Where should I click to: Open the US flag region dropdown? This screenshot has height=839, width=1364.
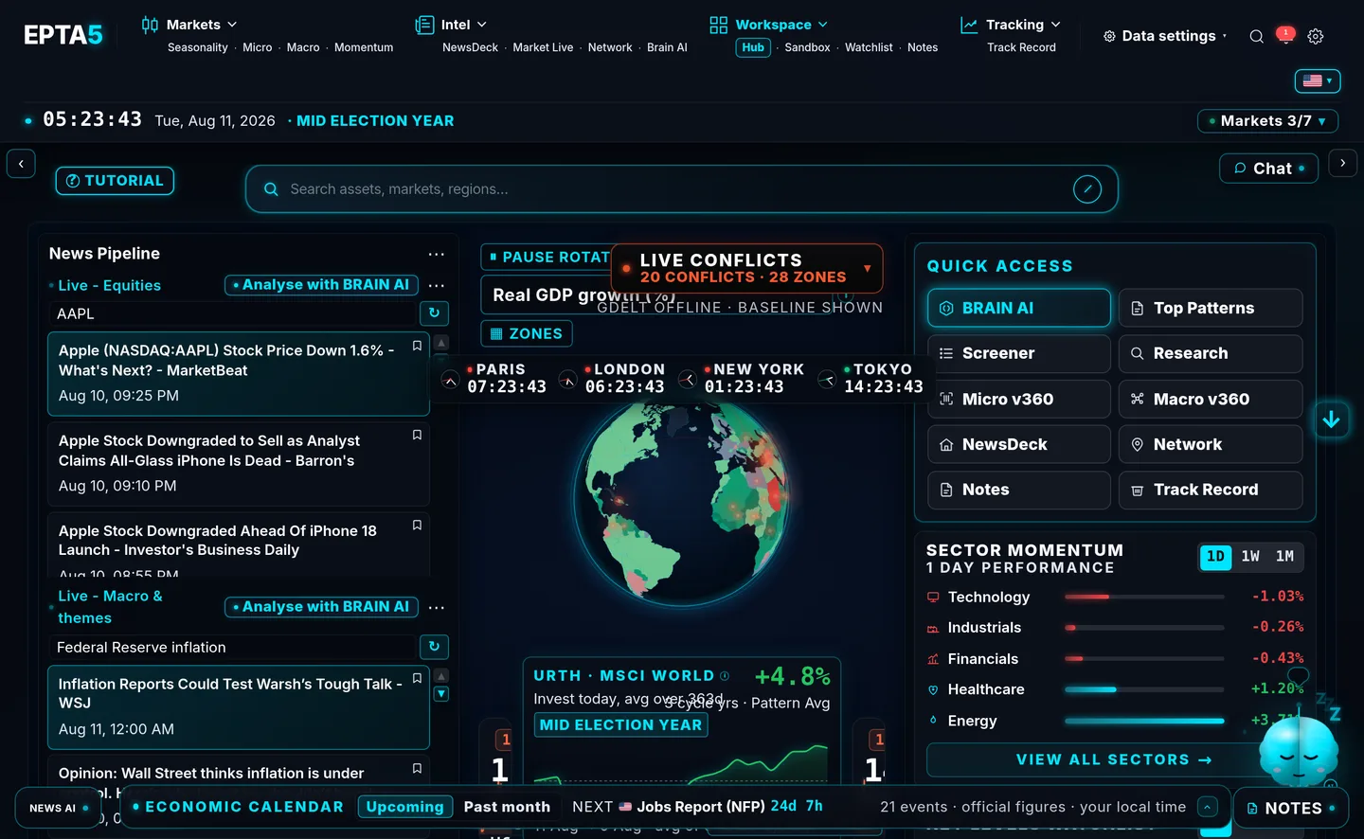(1318, 80)
